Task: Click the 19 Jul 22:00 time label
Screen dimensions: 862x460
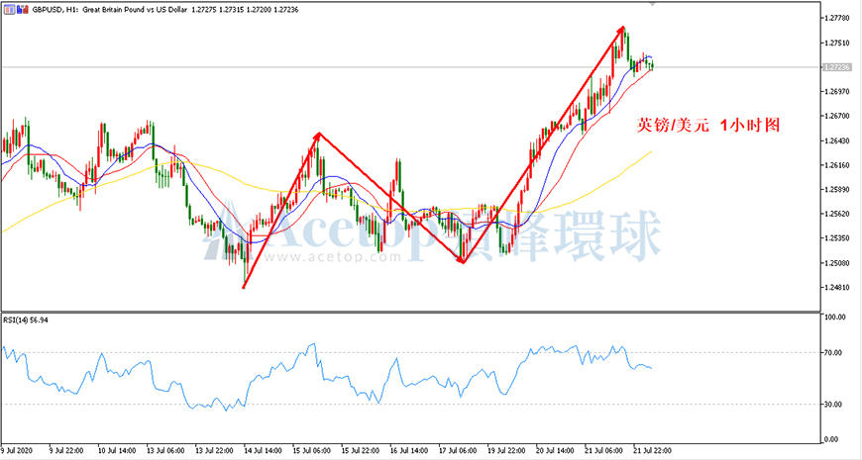Action: [x=505, y=451]
